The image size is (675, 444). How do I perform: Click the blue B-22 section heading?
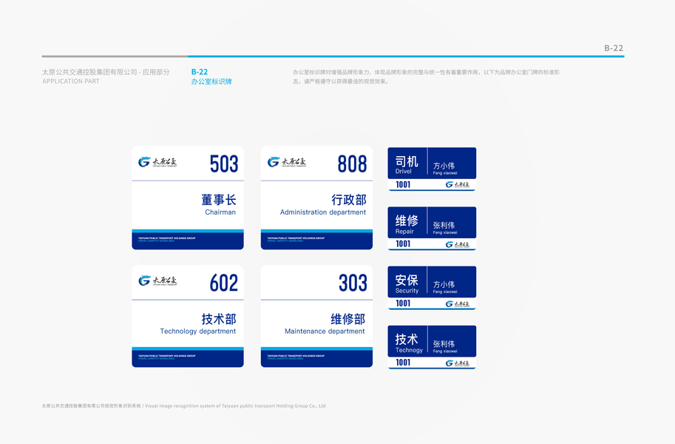tap(200, 72)
